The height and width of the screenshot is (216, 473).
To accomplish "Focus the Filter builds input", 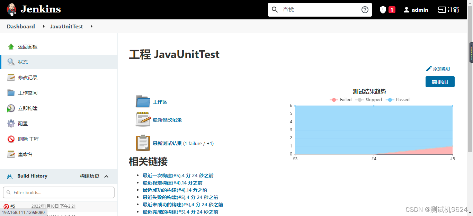I will click(x=59, y=192).
